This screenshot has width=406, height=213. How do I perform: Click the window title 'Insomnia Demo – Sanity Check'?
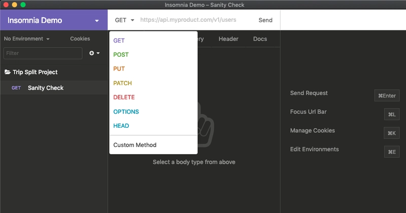(x=205, y=5)
